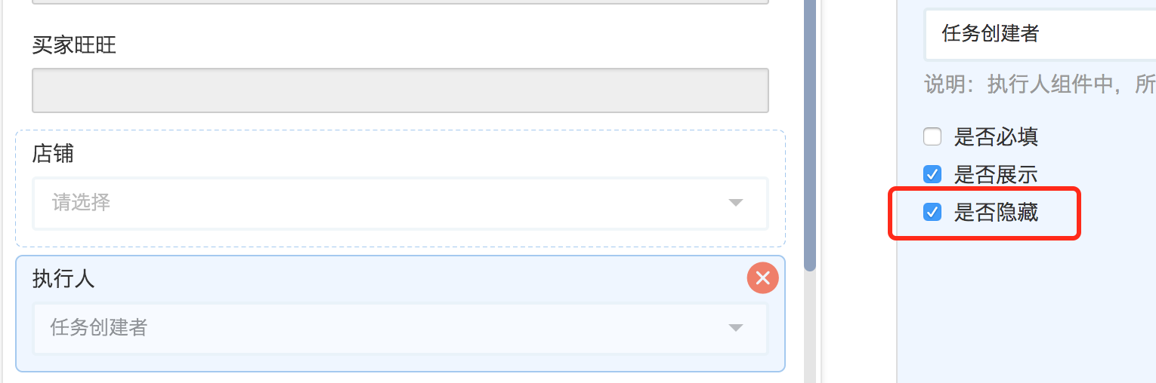Click the scrollbar track below the thumb
Viewport: 1156px width, 383px height.
810,324
